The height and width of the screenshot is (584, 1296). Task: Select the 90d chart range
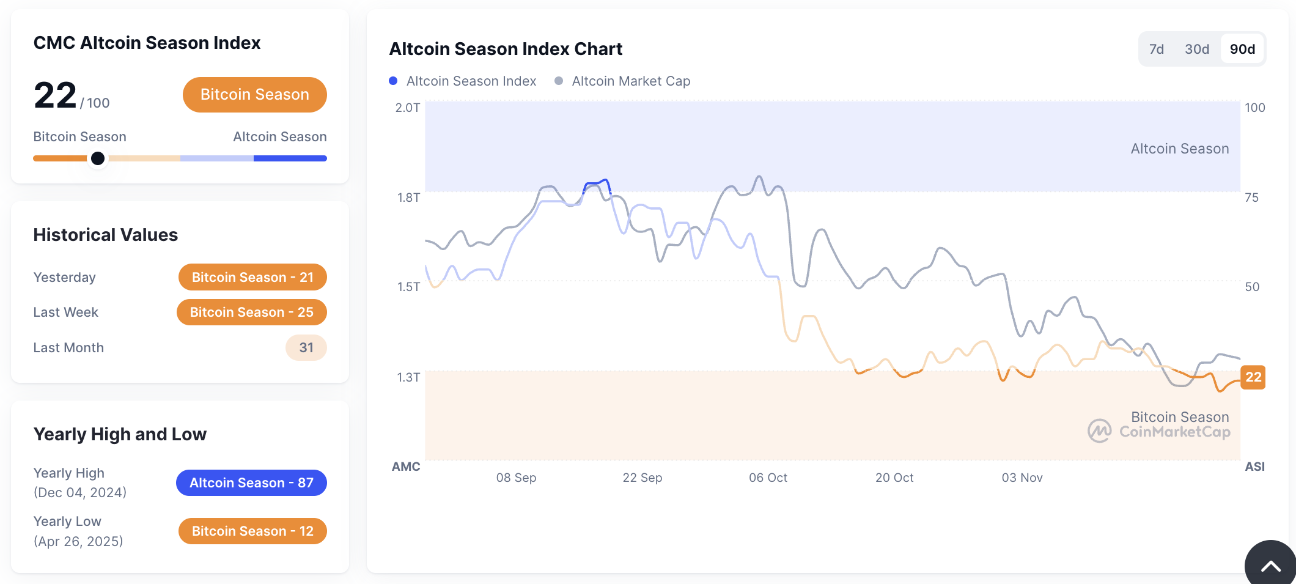[x=1242, y=49]
